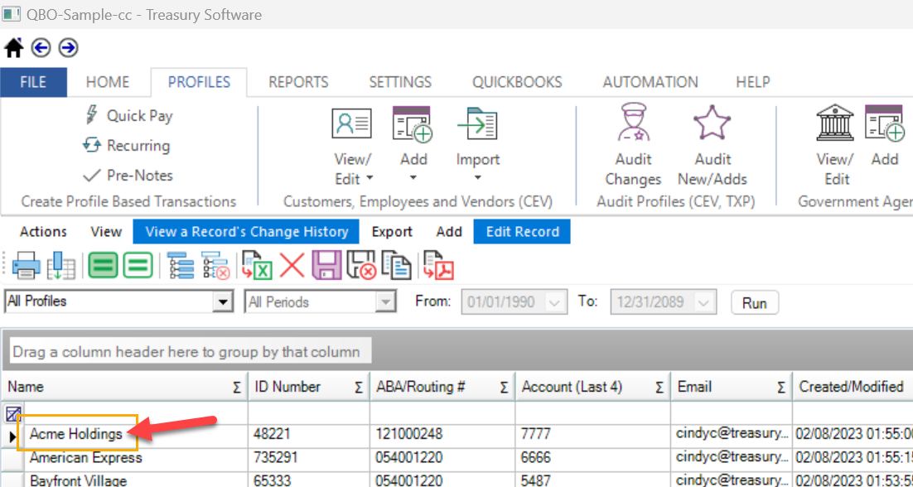Viewport: 913px width, 487px height.
Task: Toggle condensed row spacing view
Action: tap(138, 265)
